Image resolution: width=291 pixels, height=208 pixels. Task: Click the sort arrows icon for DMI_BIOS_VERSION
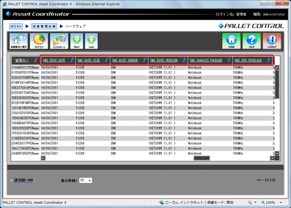[x=184, y=60]
